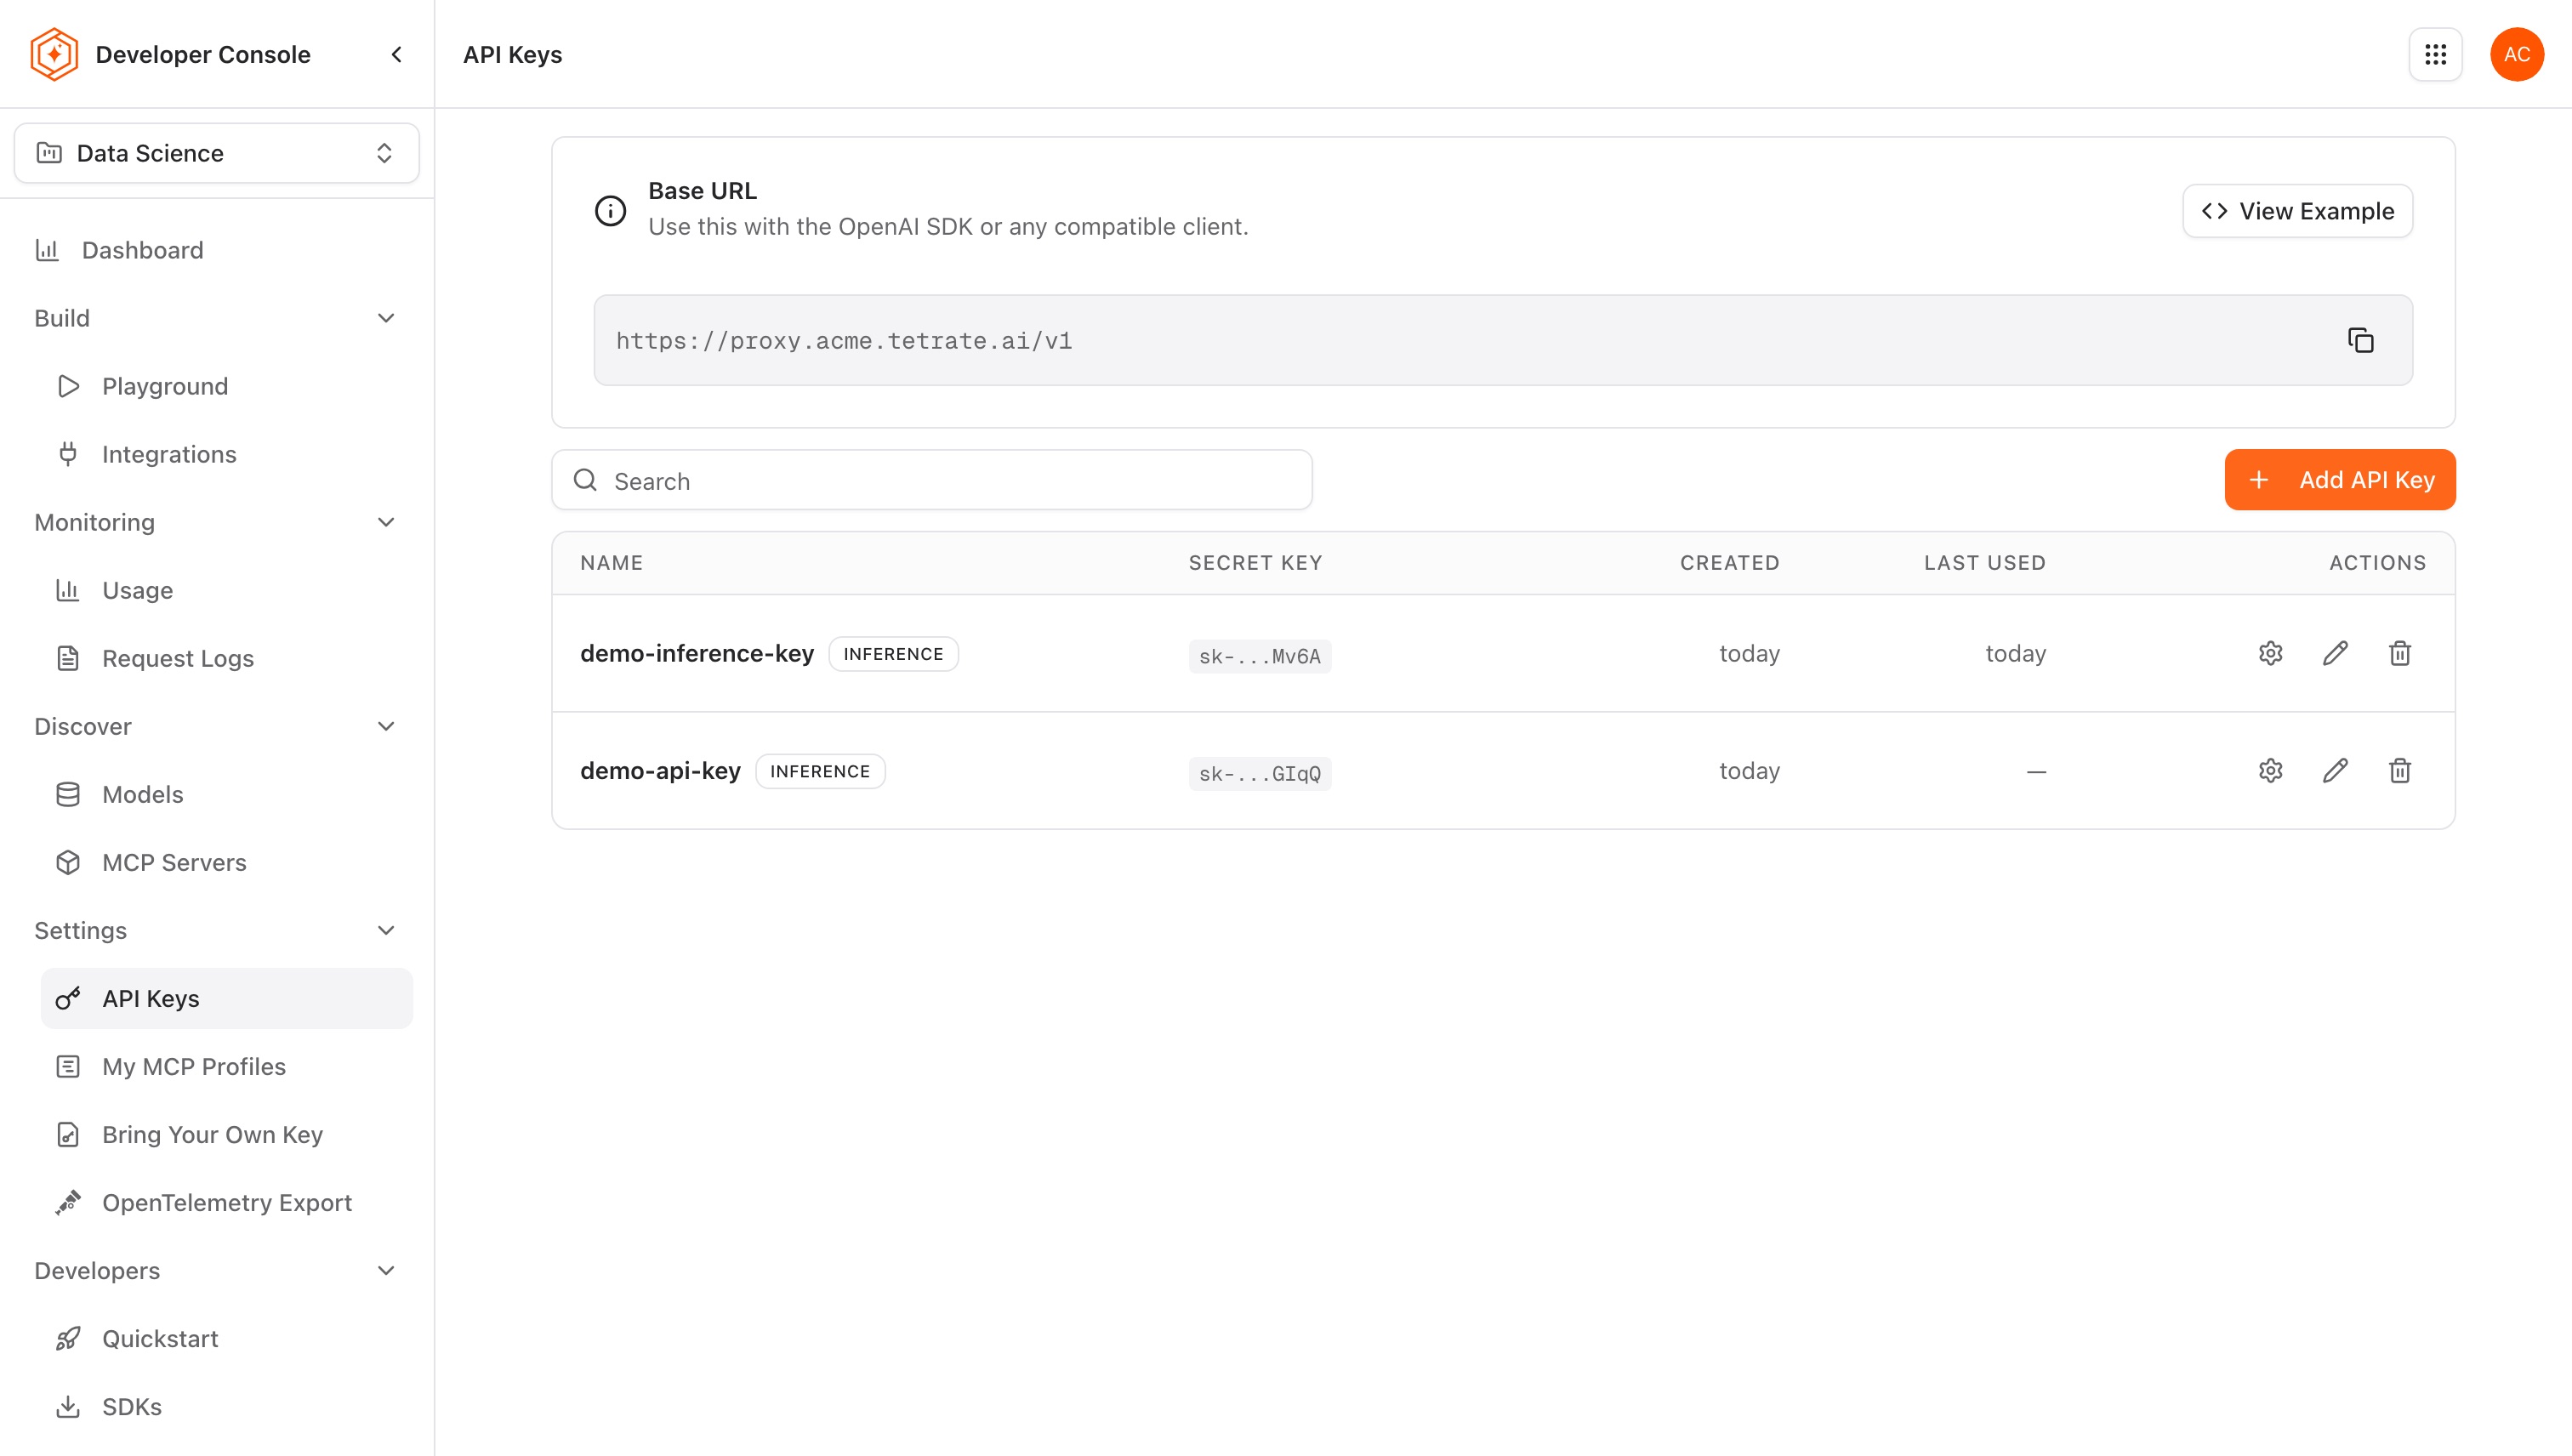The height and width of the screenshot is (1456, 2572).
Task: Collapse the Monitoring section
Action: pyautogui.click(x=386, y=522)
